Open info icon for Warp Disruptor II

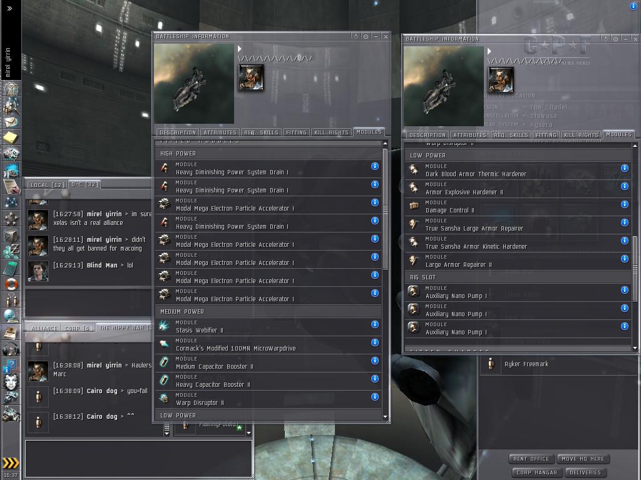(x=375, y=397)
